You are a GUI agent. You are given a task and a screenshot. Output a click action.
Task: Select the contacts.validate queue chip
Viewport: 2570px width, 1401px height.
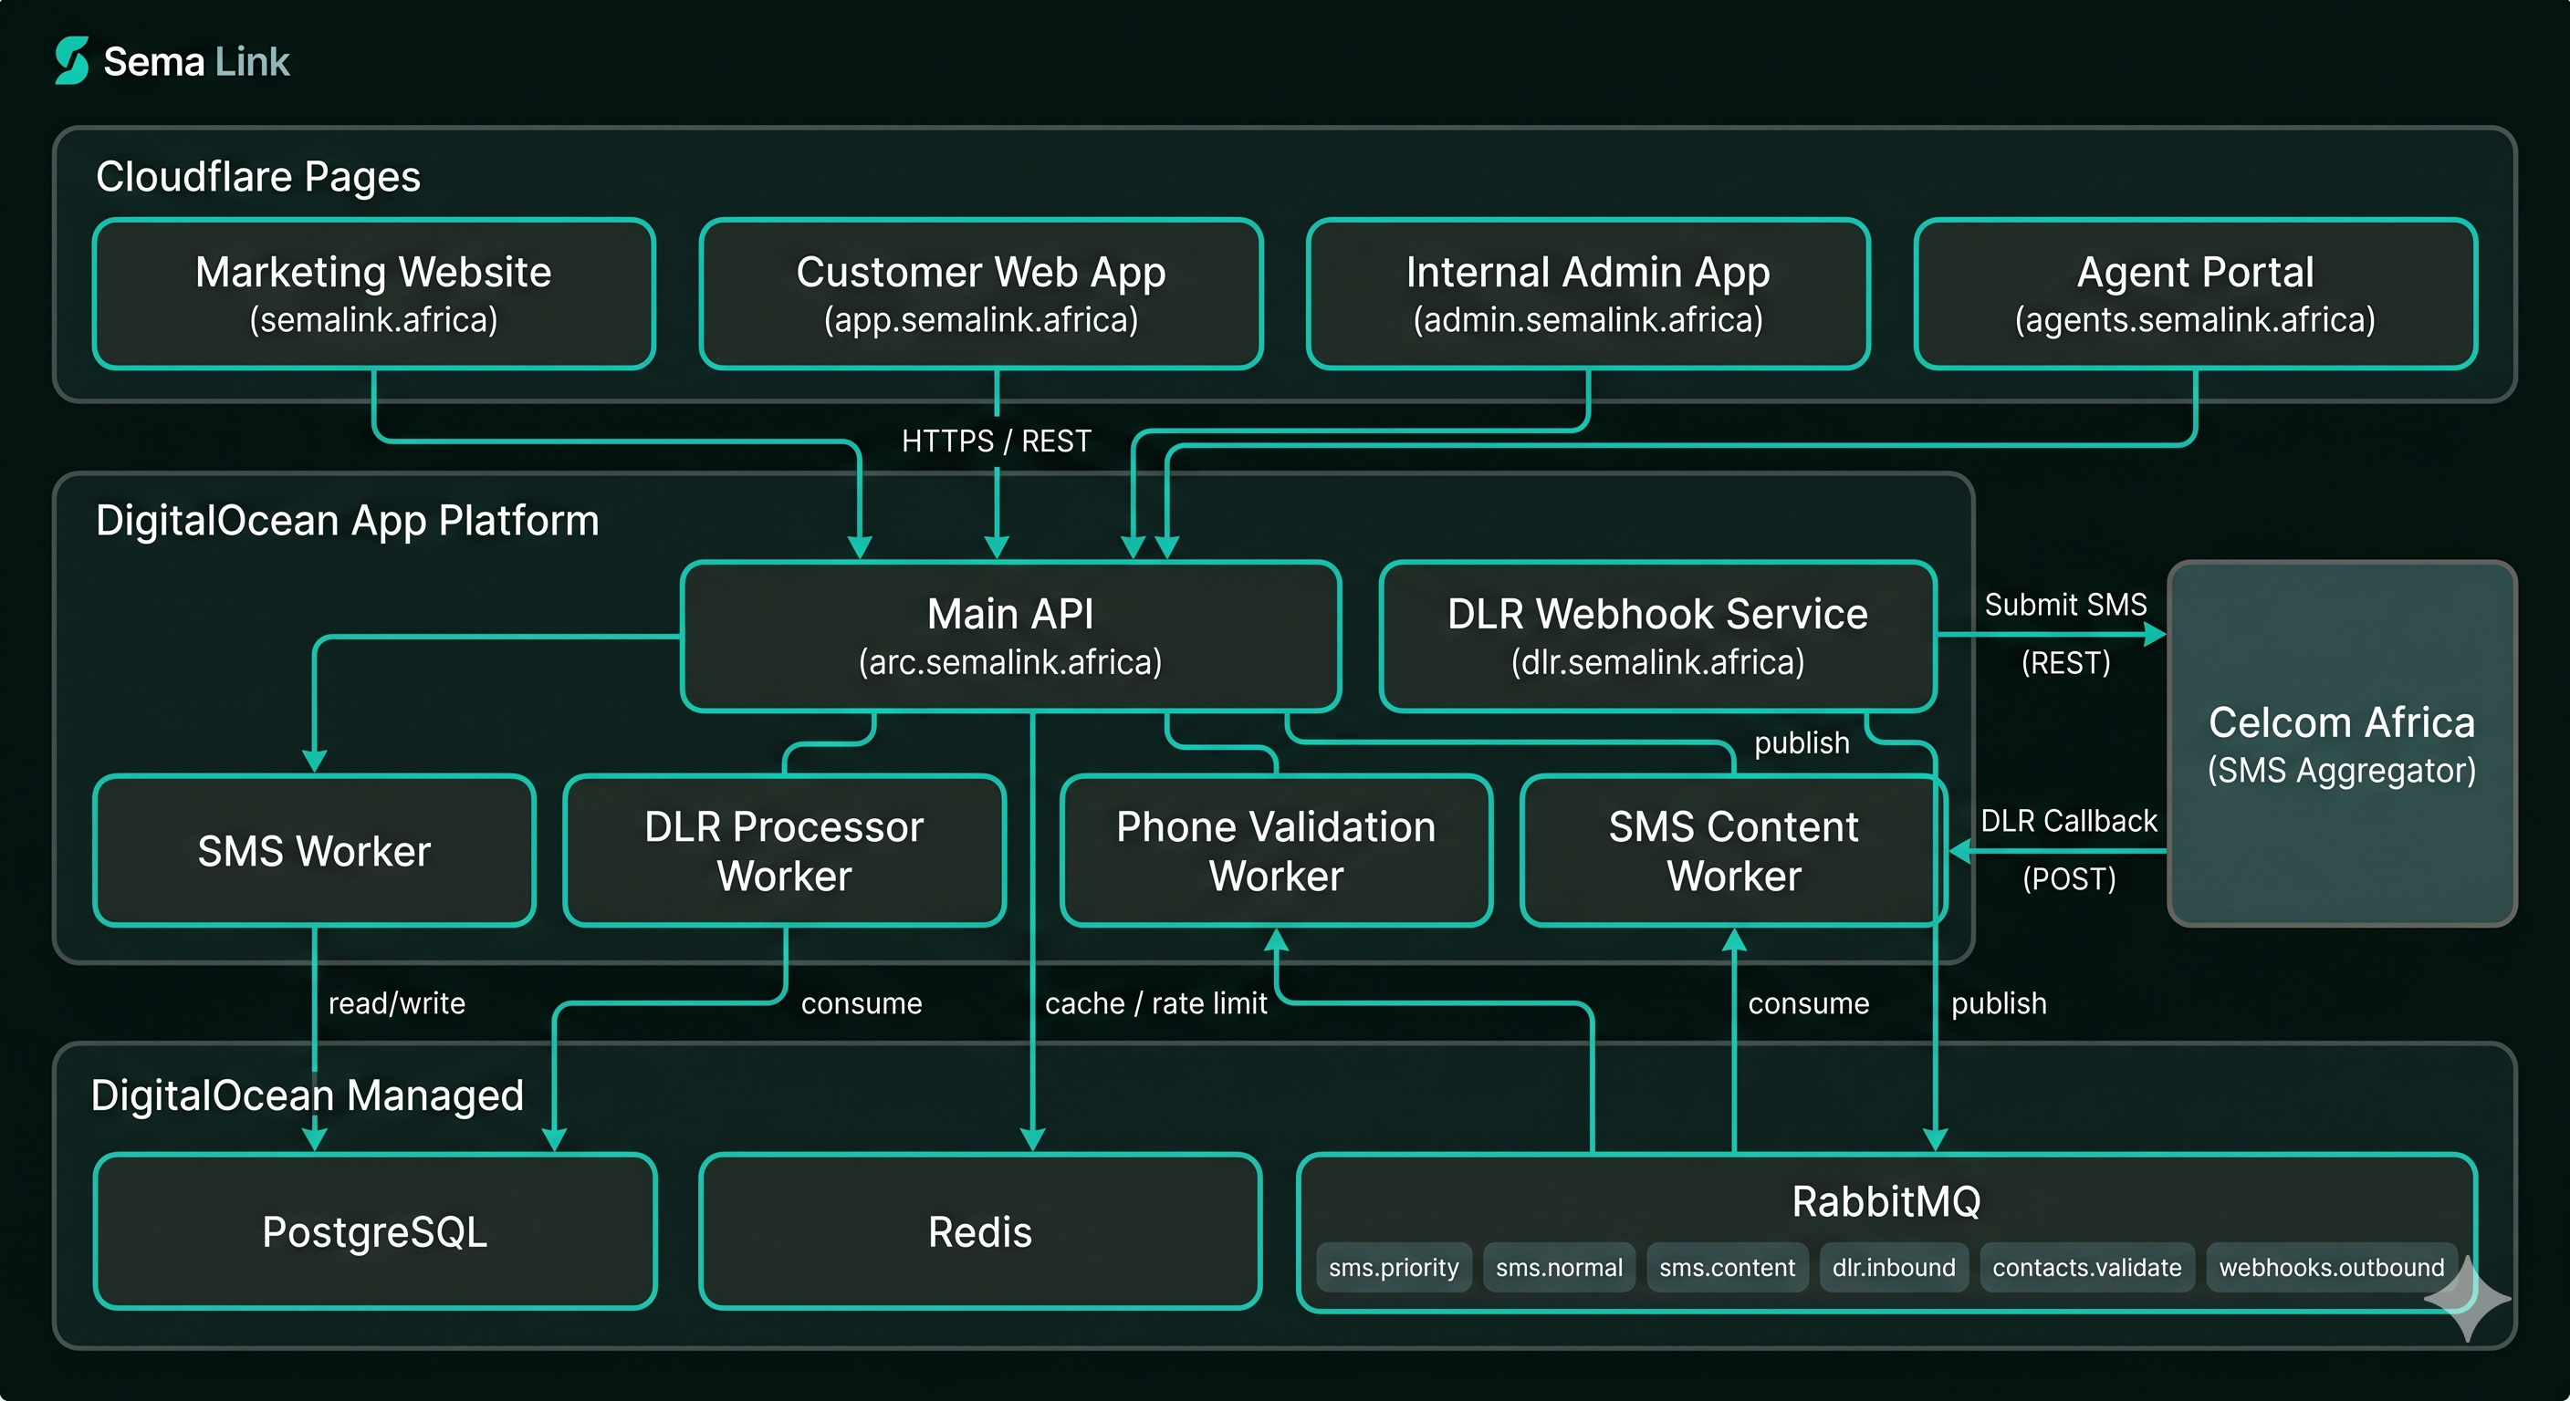point(2087,1268)
